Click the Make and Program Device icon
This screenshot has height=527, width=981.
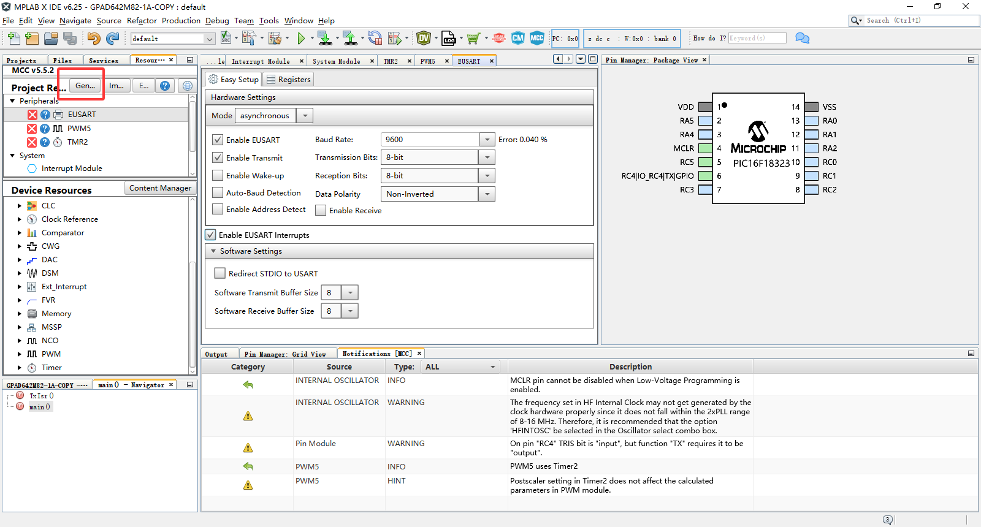coord(325,39)
